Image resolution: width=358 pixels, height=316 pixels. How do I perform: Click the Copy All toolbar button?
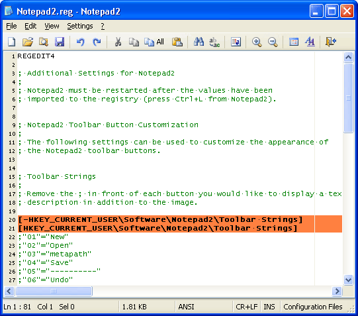click(154, 42)
